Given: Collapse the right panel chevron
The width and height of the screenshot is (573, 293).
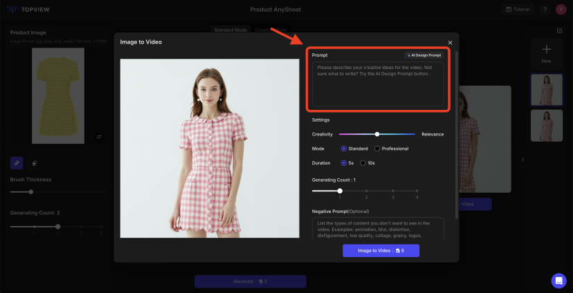Looking at the screenshot, I should [523, 160].
